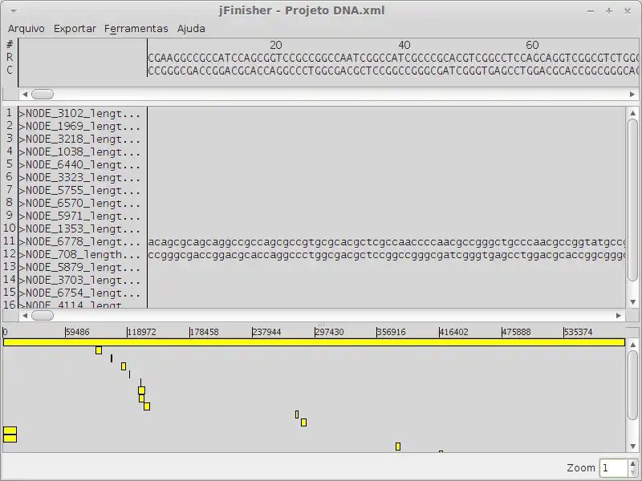Screen dimensions: 642x481
Task: Click the reference sequence horizontal scrollbar thumb
Action: point(43,94)
